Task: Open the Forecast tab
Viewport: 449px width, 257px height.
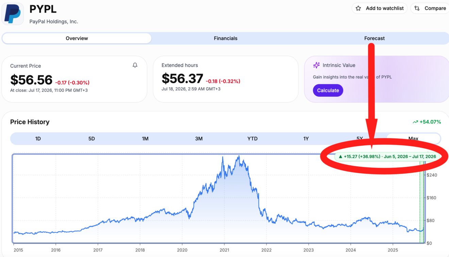Action: coord(375,38)
